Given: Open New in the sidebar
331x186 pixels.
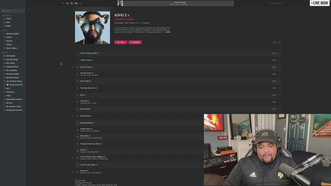Looking at the screenshot, I should coord(8,22).
